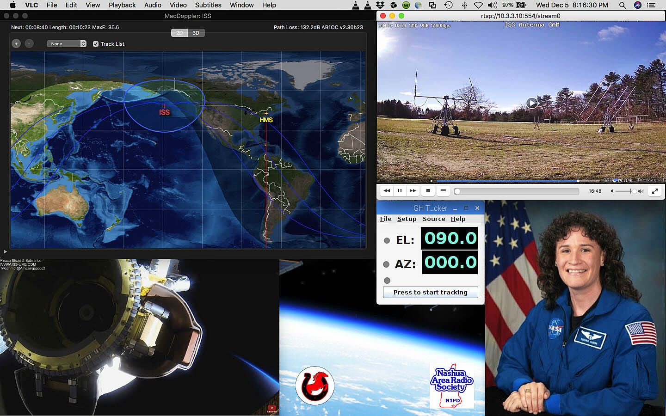Open Dropbox from the menu bar
This screenshot has height=416, width=666.
pos(380,5)
